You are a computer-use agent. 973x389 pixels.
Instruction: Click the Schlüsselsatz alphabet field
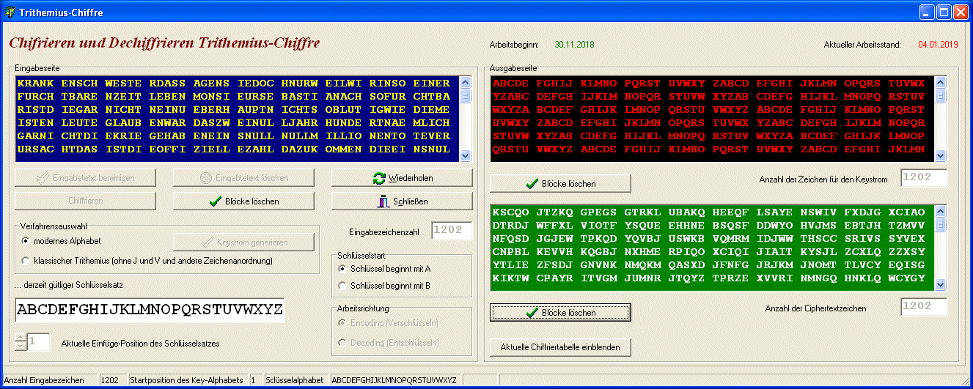click(150, 311)
